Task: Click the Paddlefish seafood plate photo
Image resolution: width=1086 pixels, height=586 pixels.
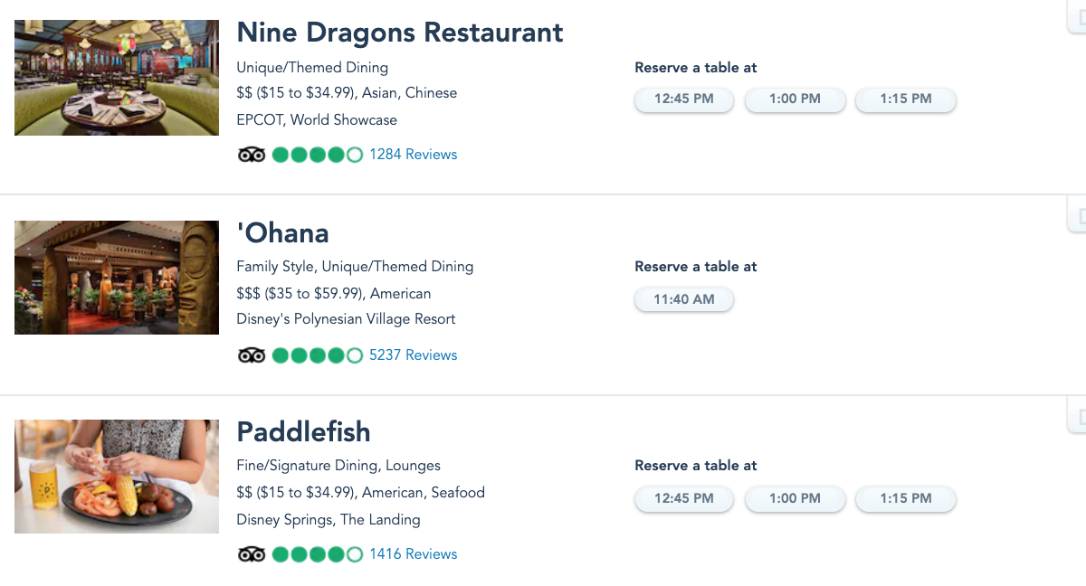Action: [x=117, y=477]
